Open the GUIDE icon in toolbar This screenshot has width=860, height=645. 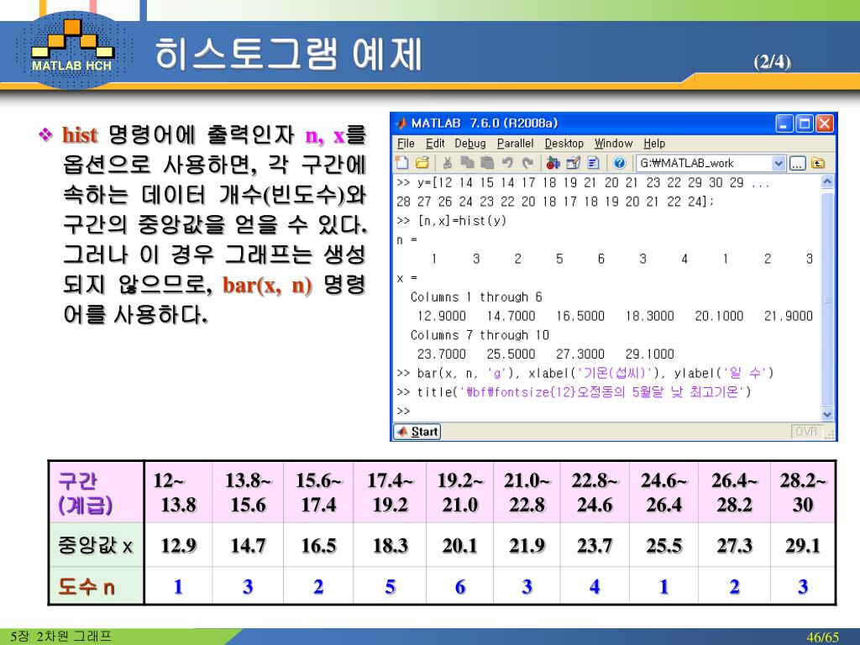(x=573, y=163)
